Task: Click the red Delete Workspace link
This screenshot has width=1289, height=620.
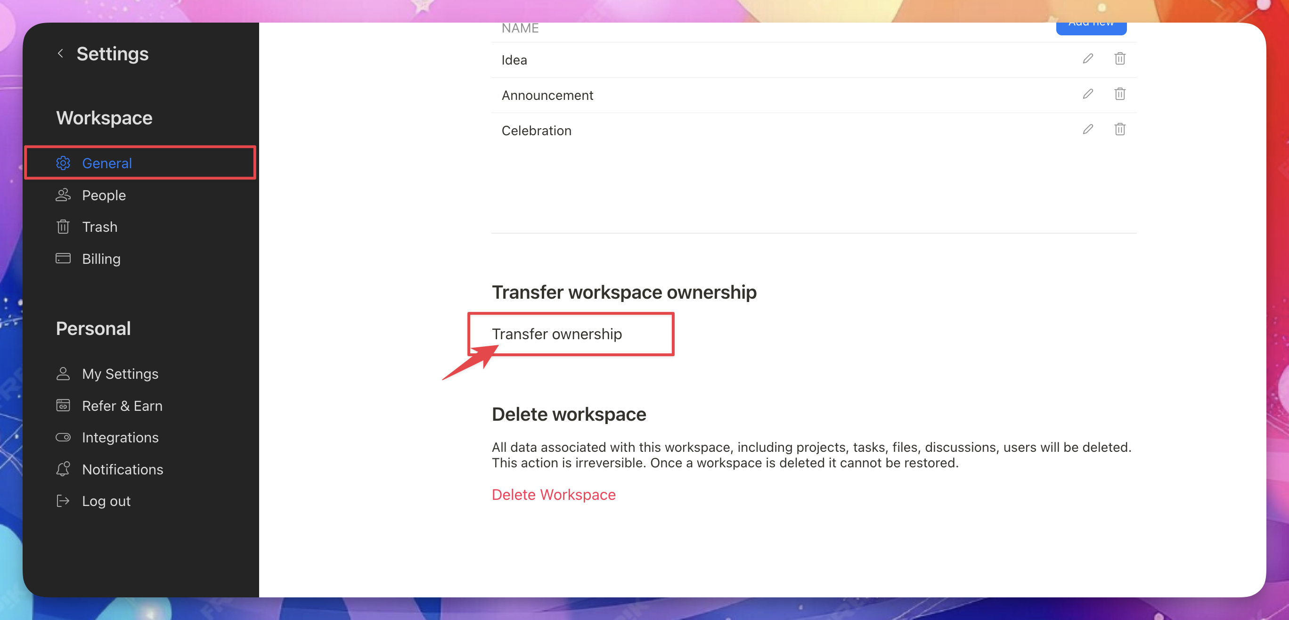Action: (554, 494)
